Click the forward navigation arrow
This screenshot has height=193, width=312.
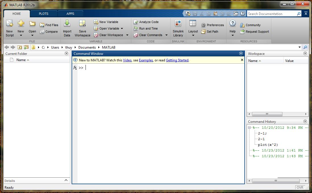(13, 47)
